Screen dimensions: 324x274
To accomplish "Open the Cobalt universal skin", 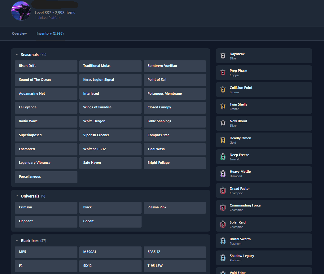I will click(110, 221).
